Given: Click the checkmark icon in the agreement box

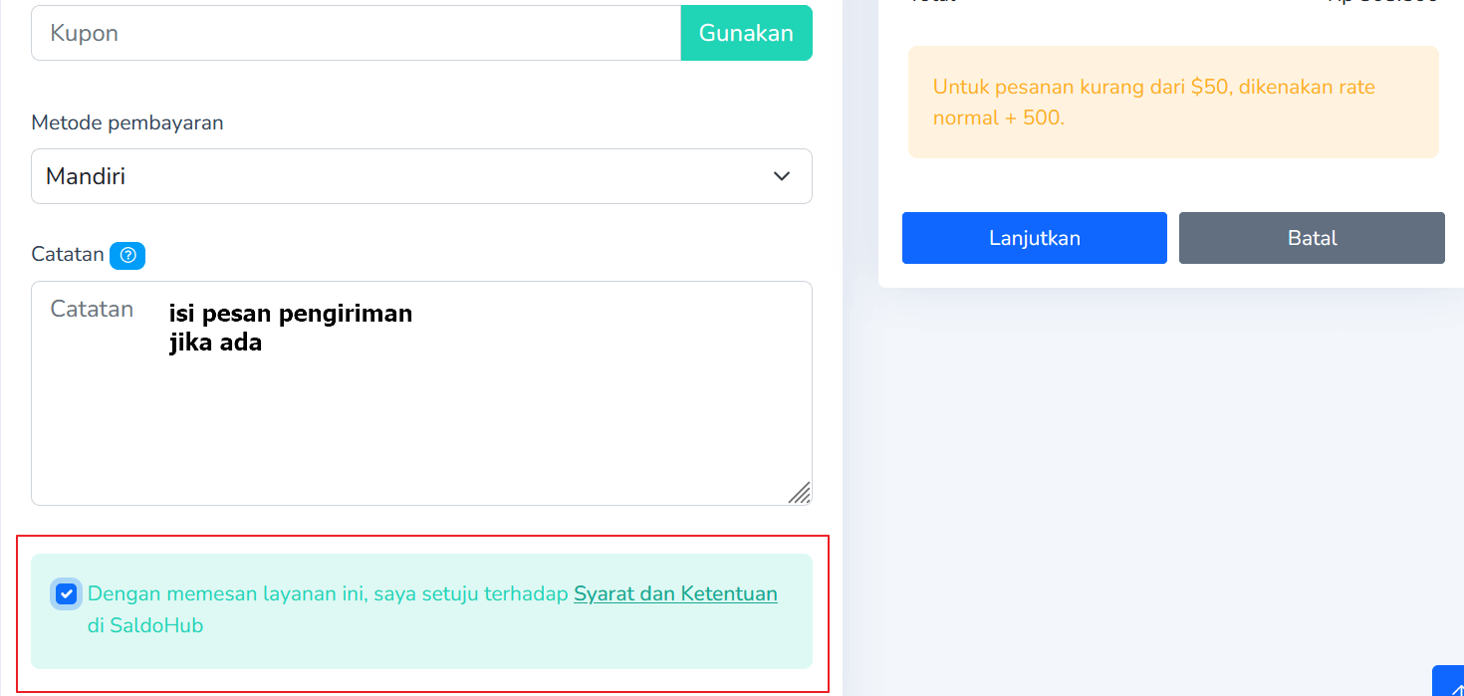Looking at the screenshot, I should pos(66,594).
